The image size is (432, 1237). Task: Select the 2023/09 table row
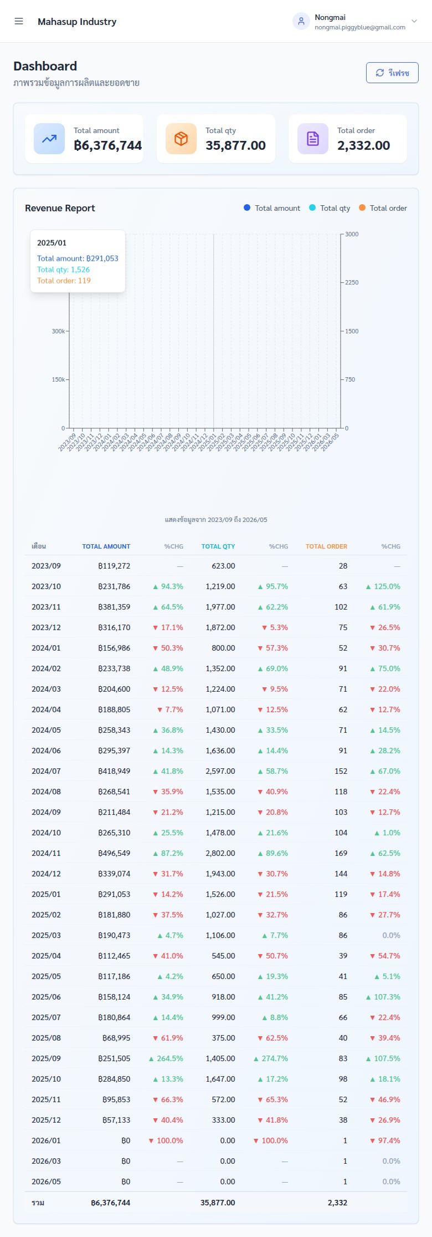point(216,566)
